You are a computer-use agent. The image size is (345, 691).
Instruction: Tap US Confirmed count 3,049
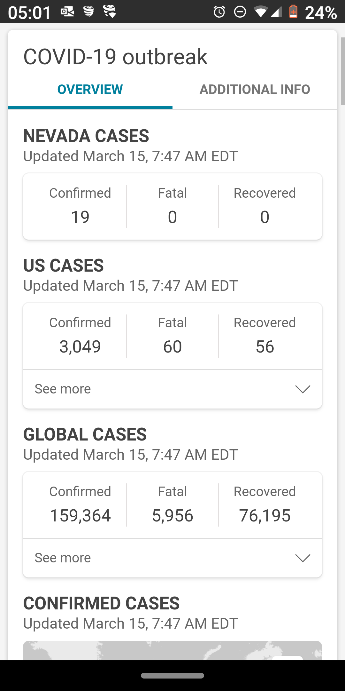click(80, 346)
